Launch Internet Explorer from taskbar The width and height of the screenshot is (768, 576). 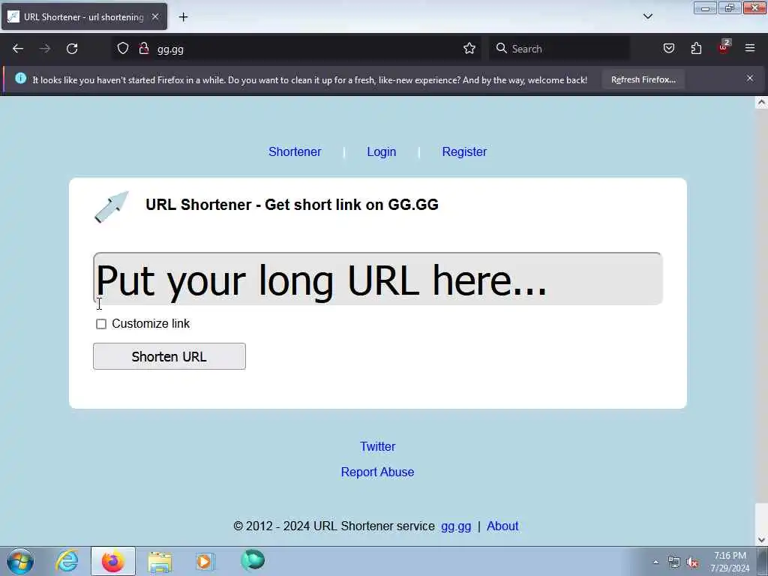click(x=67, y=561)
